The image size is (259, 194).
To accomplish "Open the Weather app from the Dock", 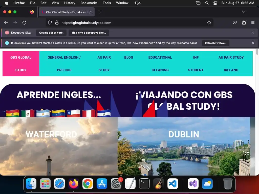I will [x=207, y=184].
